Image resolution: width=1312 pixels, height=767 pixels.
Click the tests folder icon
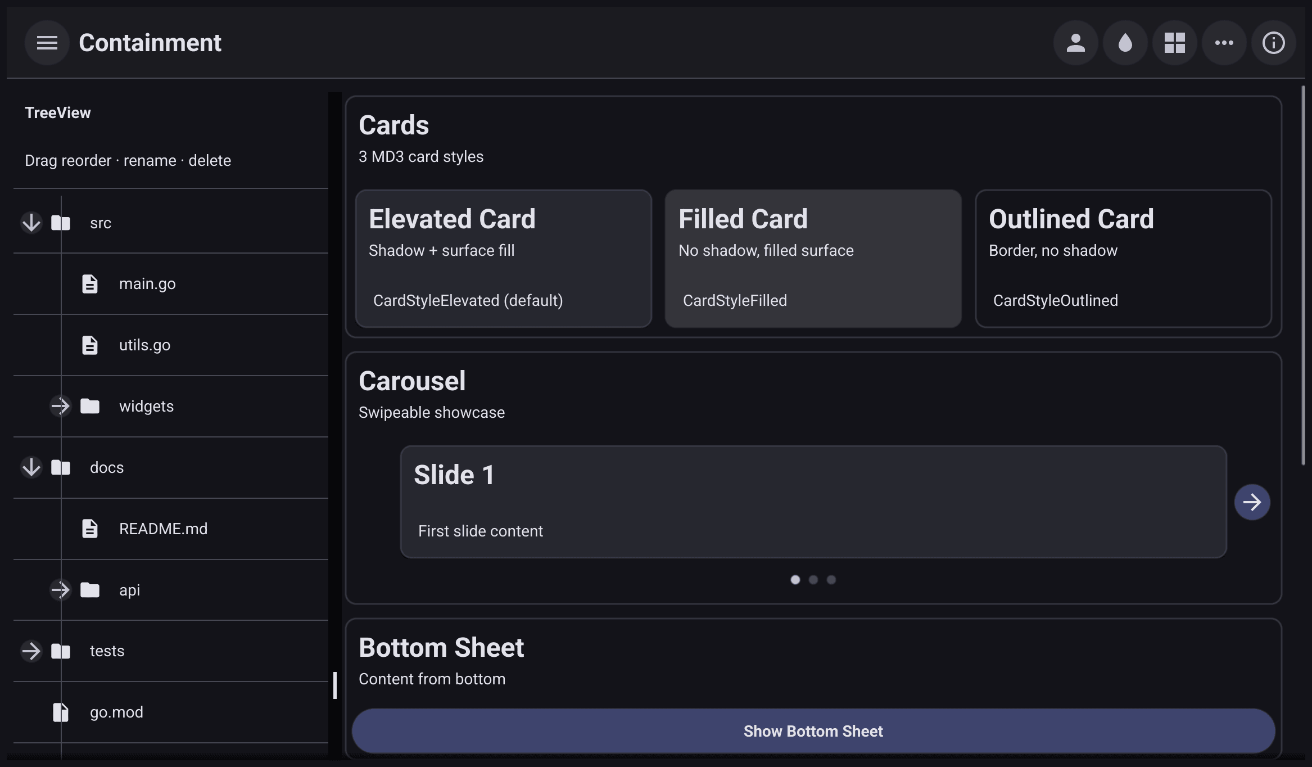click(x=61, y=651)
